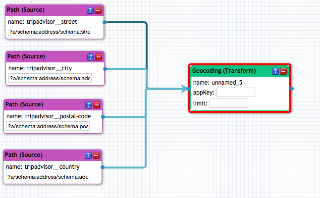Remove the tripadvisor__street path node
Image resolution: width=320 pixels, height=198 pixels.
click(98, 10)
